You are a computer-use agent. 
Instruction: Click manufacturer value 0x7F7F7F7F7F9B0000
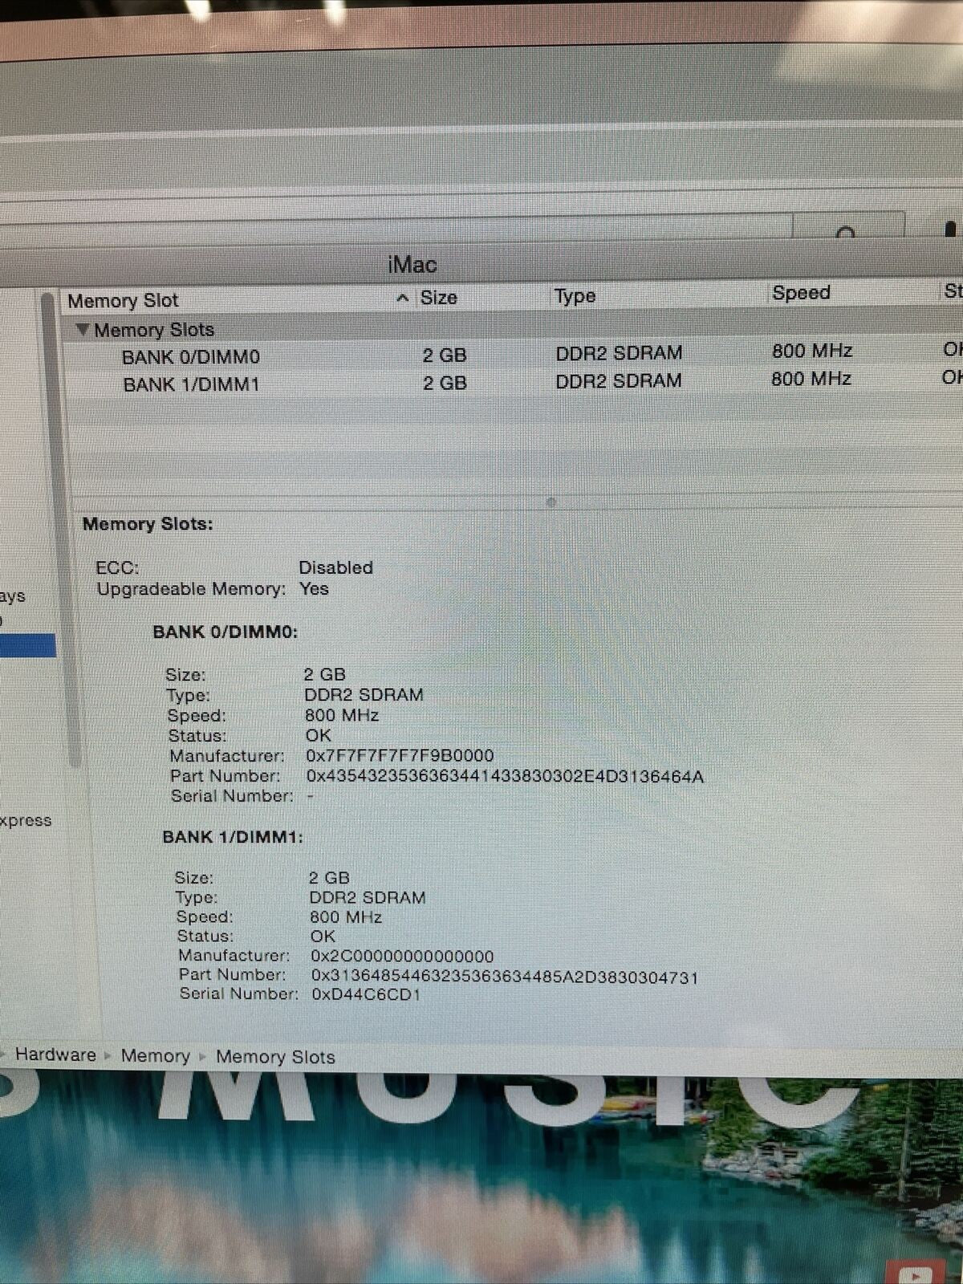400,756
